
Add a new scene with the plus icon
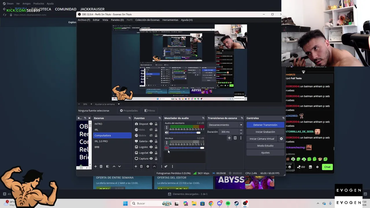pyautogui.click(x=95, y=166)
